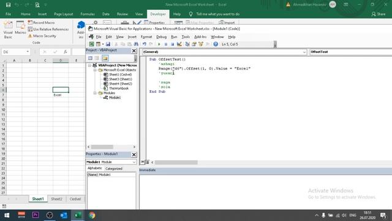Open the VBA Run menu
The width and height of the screenshot is (392, 221).
tap(174, 37)
